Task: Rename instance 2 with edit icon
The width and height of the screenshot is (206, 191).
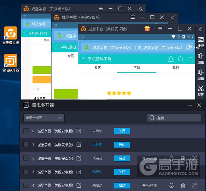Action: pyautogui.click(x=79, y=158)
